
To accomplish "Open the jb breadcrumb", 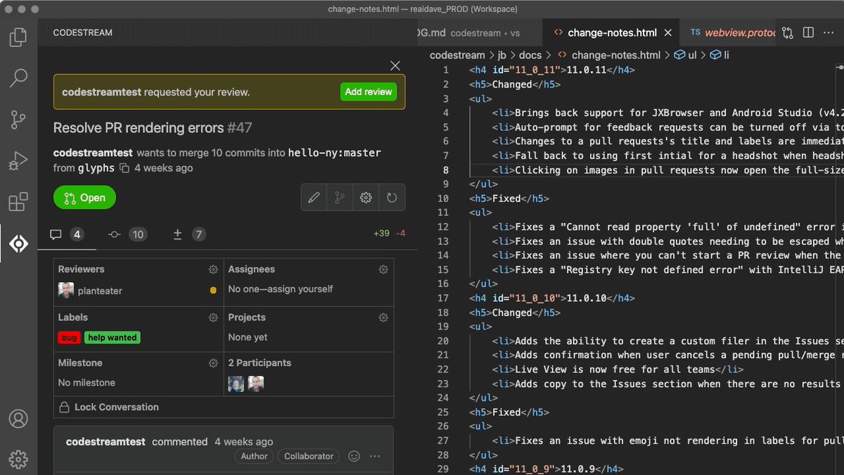I will [501, 55].
